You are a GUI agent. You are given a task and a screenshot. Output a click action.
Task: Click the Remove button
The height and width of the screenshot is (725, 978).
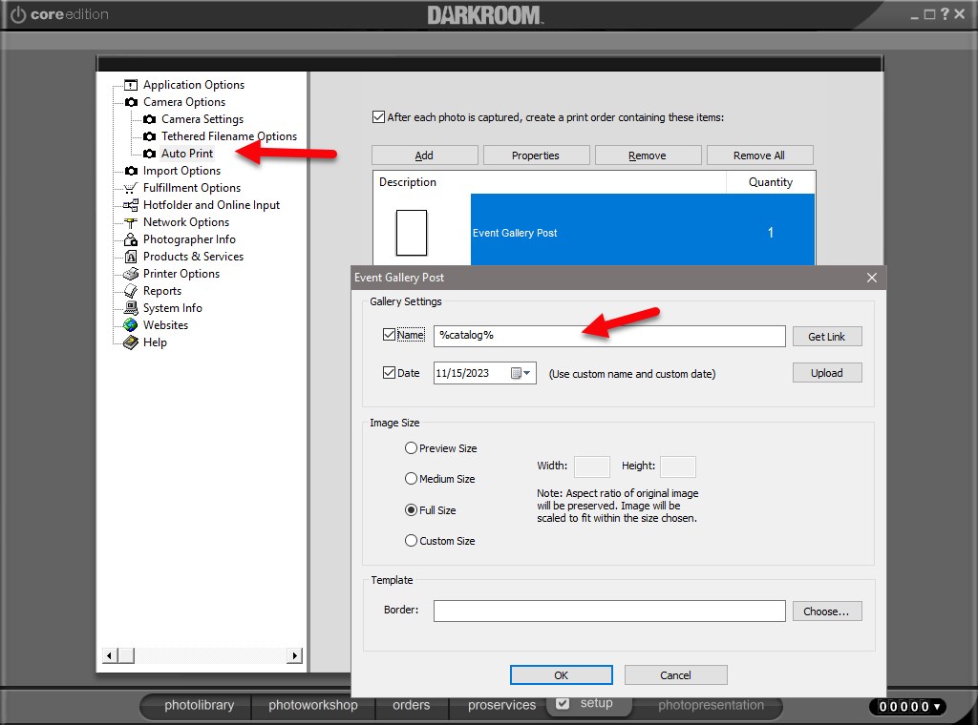tap(648, 155)
